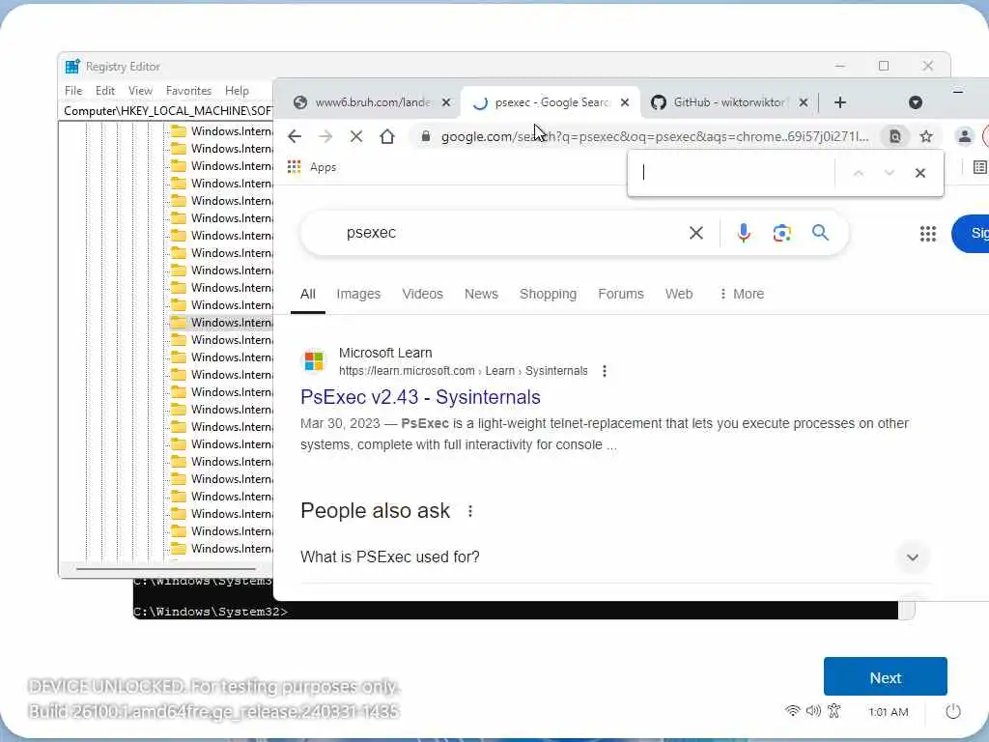Click the Chrome address bar URL

[654, 136]
